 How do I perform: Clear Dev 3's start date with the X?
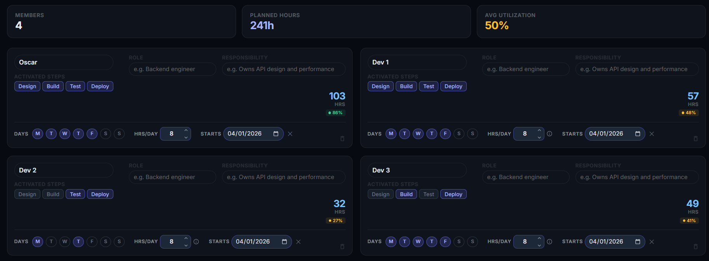click(x=652, y=242)
